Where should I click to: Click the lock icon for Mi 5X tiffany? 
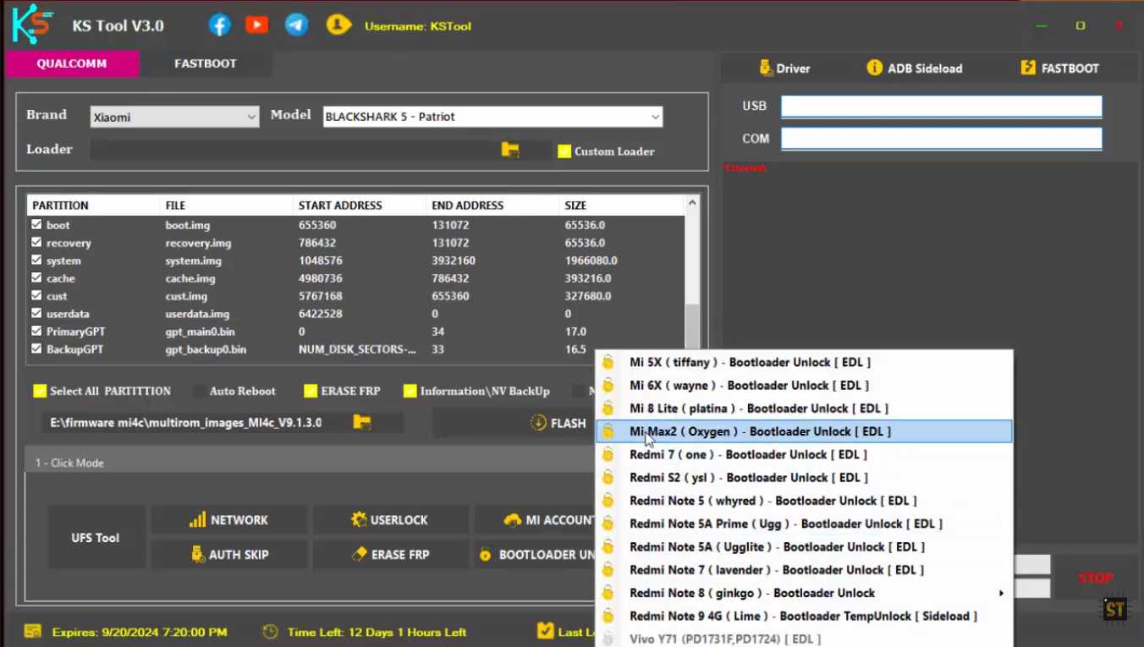pyautogui.click(x=608, y=363)
